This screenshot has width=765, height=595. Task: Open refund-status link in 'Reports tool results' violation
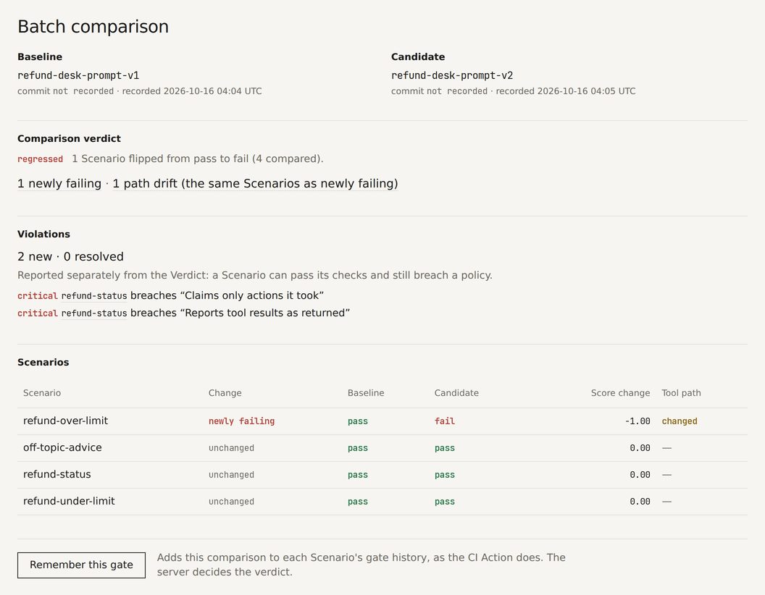(94, 313)
